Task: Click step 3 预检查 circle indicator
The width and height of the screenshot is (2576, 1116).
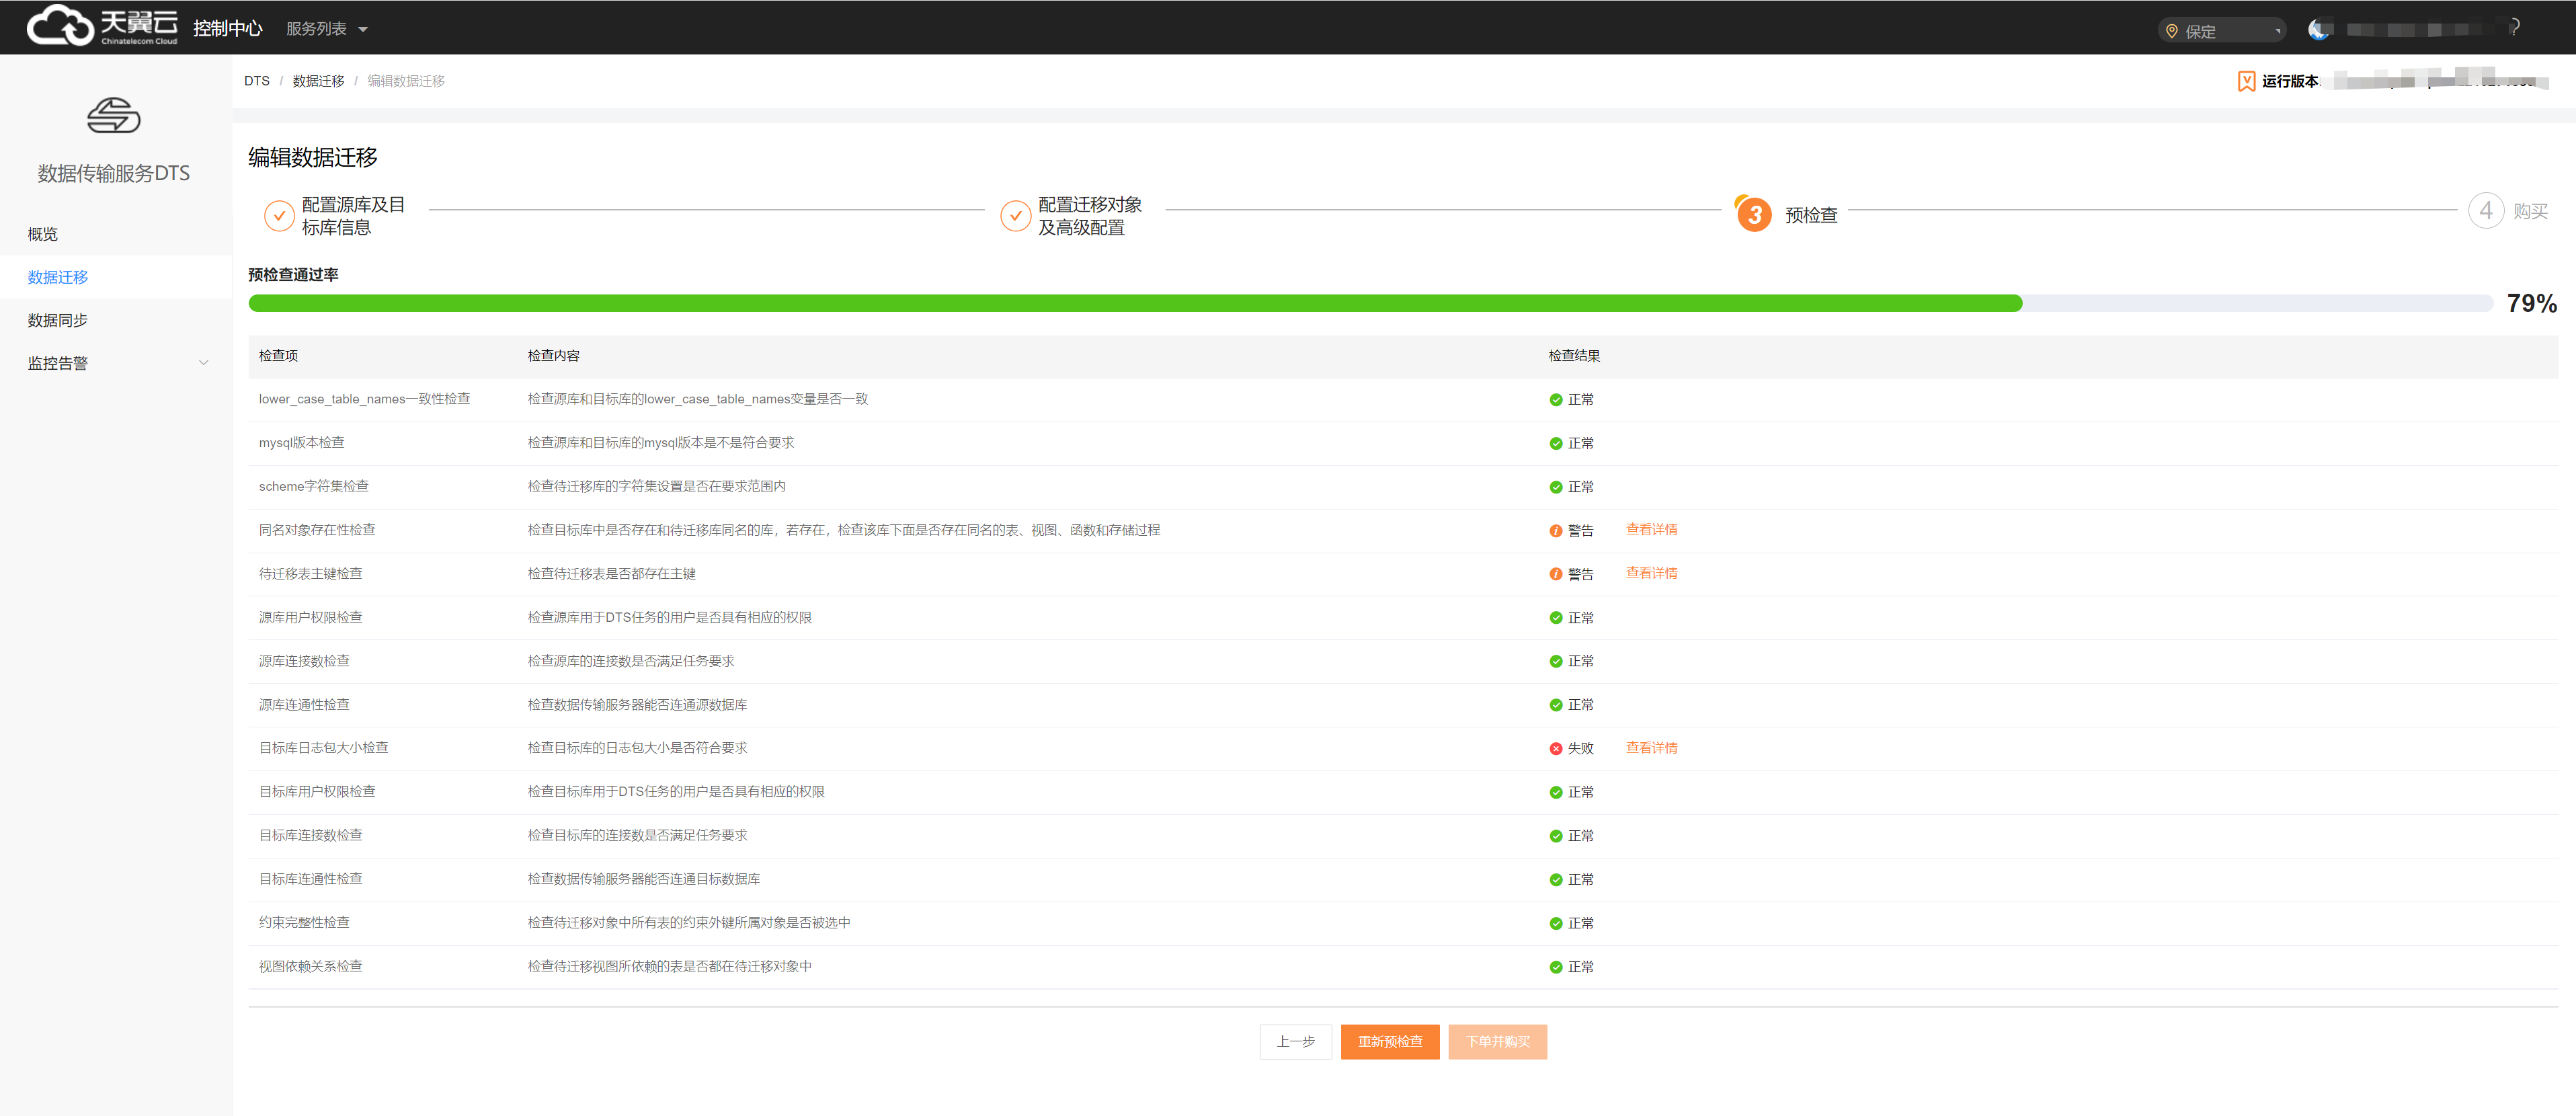Action: pyautogui.click(x=1754, y=214)
